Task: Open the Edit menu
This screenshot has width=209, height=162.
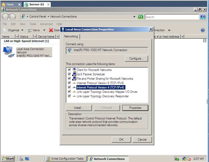Action: pyautogui.click(x=13, y=24)
